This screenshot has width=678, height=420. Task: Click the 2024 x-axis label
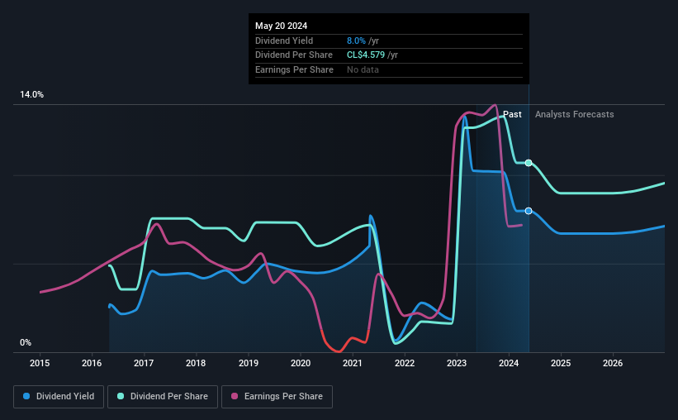click(x=509, y=363)
